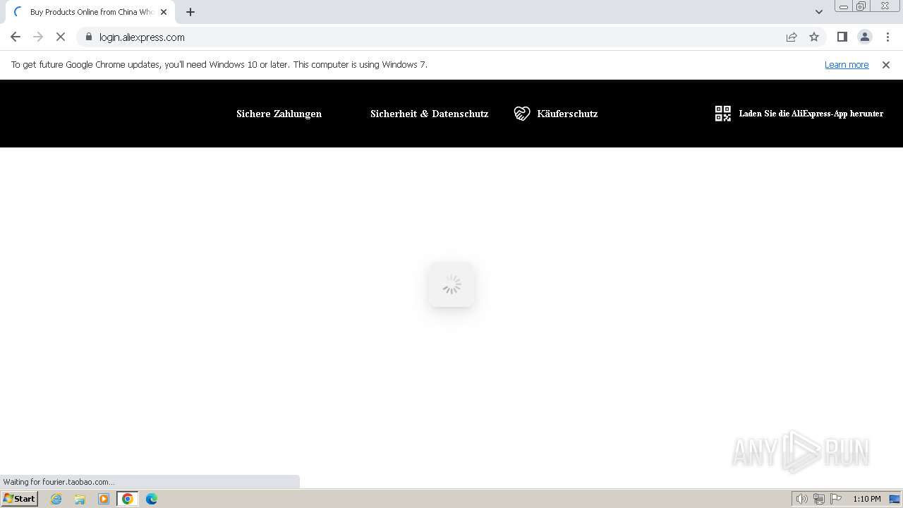Image resolution: width=903 pixels, height=508 pixels.
Task: Close the AliExpress tab
Action: click(164, 12)
